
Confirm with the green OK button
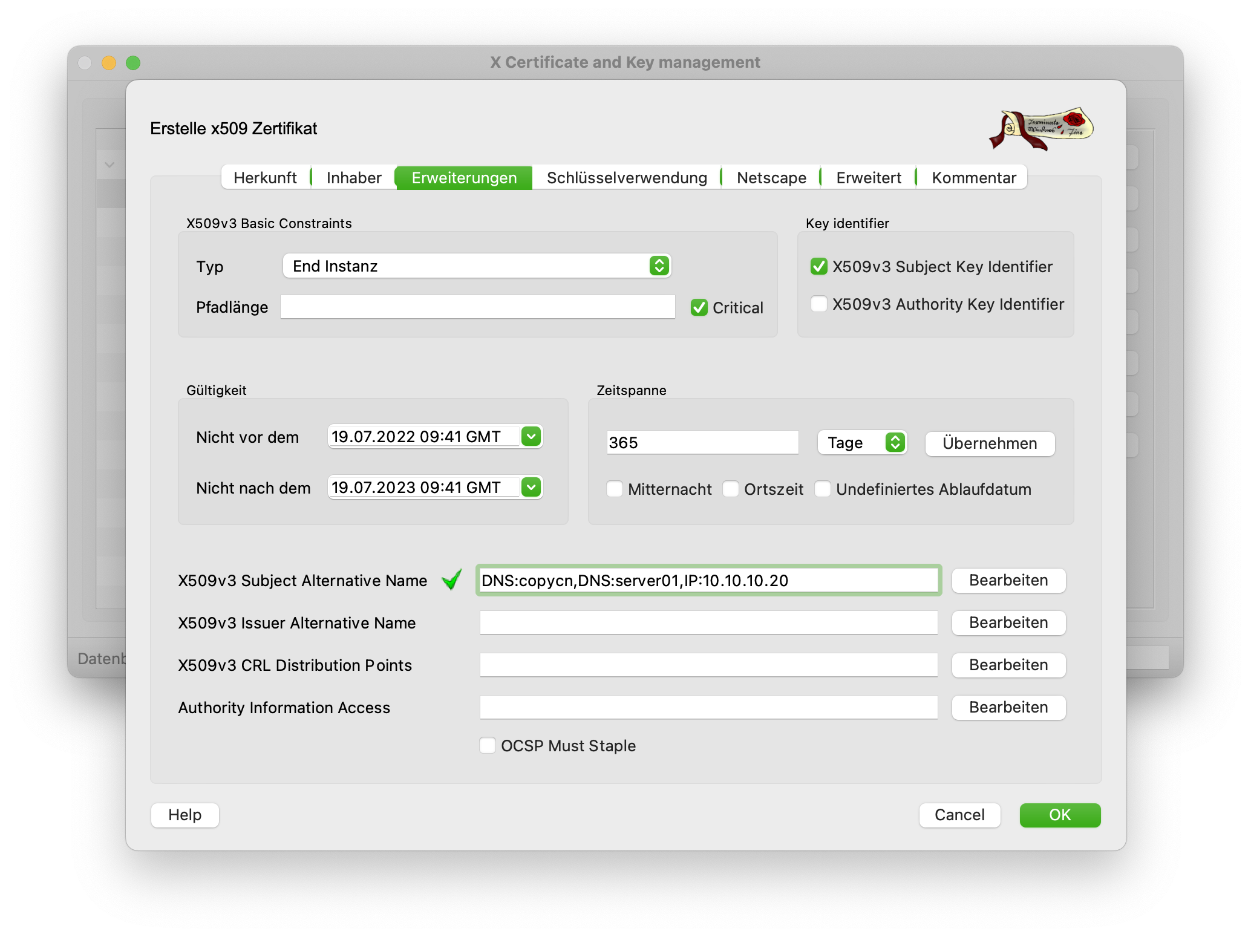(x=1059, y=815)
